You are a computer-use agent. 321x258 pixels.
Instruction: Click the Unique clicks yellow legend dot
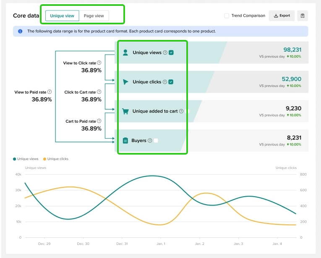(45, 159)
